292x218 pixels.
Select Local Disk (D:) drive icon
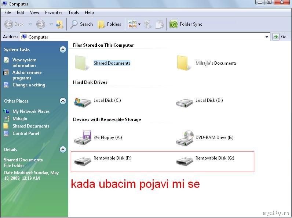pos(185,103)
